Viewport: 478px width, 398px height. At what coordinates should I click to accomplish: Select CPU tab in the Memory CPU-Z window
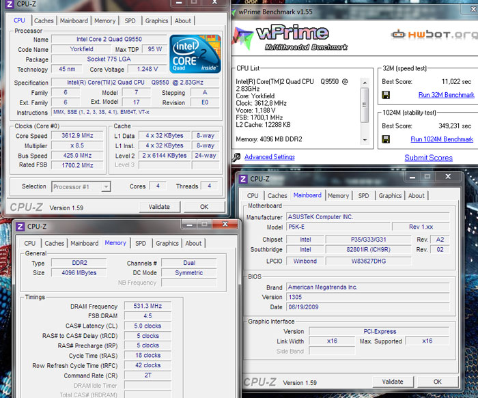point(30,243)
